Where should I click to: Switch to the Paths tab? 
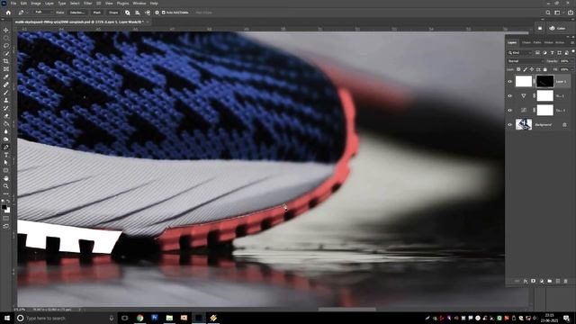[537, 42]
